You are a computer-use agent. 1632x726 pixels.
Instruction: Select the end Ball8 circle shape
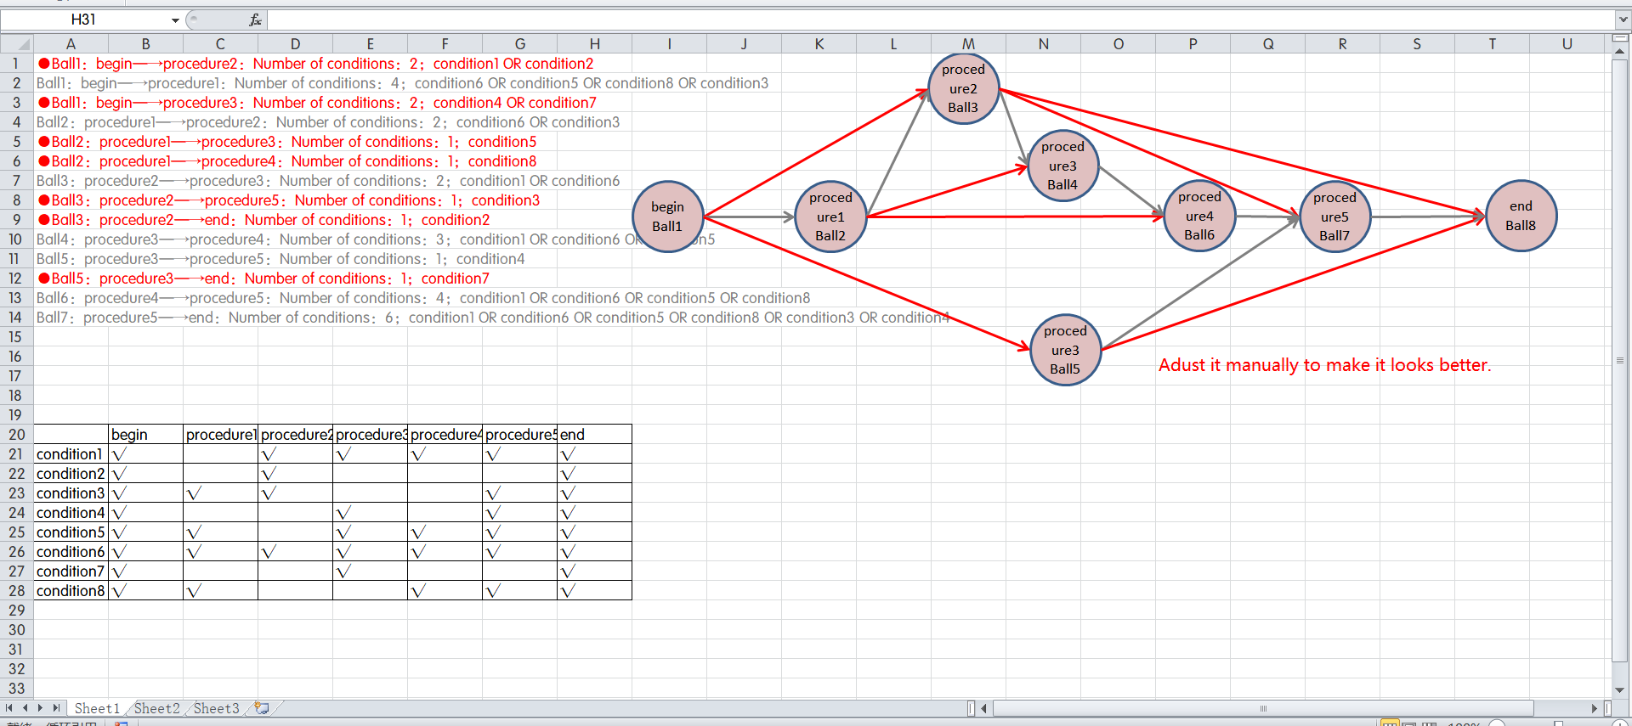click(x=1521, y=216)
